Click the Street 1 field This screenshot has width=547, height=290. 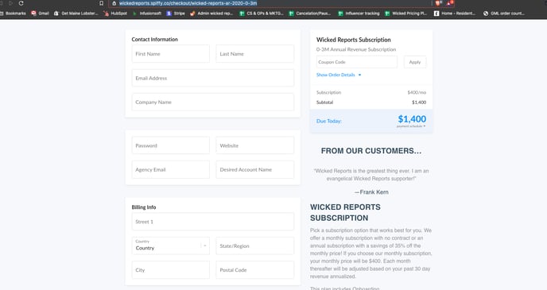[x=213, y=222]
